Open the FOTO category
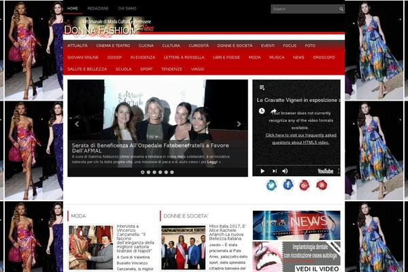The height and width of the screenshot is (272, 408). (x=310, y=46)
